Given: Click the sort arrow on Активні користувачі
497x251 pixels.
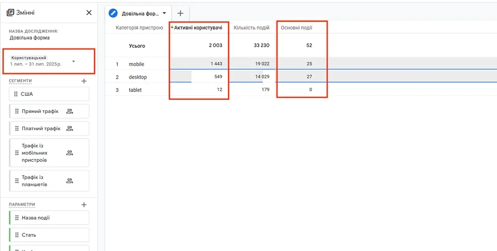Looking at the screenshot, I should coord(172,27).
